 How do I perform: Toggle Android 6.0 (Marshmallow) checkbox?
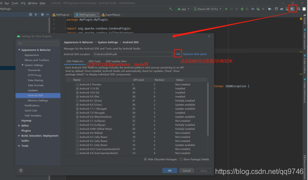[x=77, y=117]
